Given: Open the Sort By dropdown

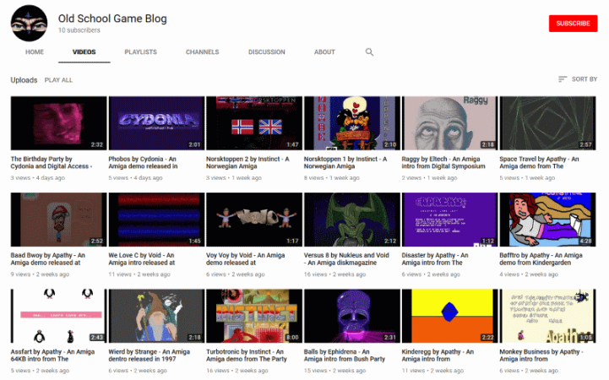Looking at the screenshot, I should (577, 79).
